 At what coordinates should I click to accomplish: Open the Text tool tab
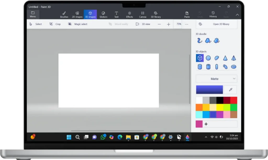pos(116,14)
